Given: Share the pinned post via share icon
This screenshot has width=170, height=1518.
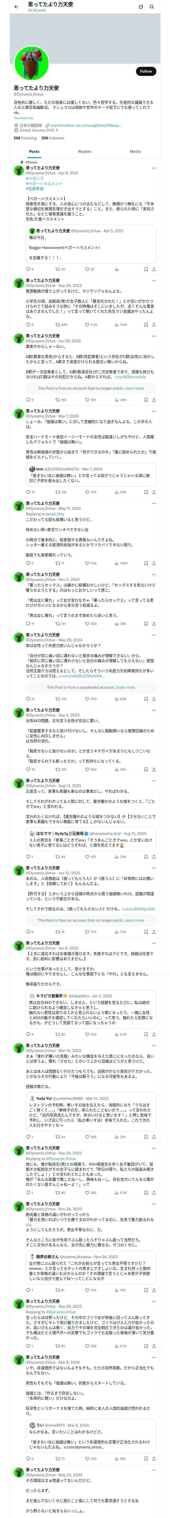Looking at the screenshot, I should click(x=154, y=269).
